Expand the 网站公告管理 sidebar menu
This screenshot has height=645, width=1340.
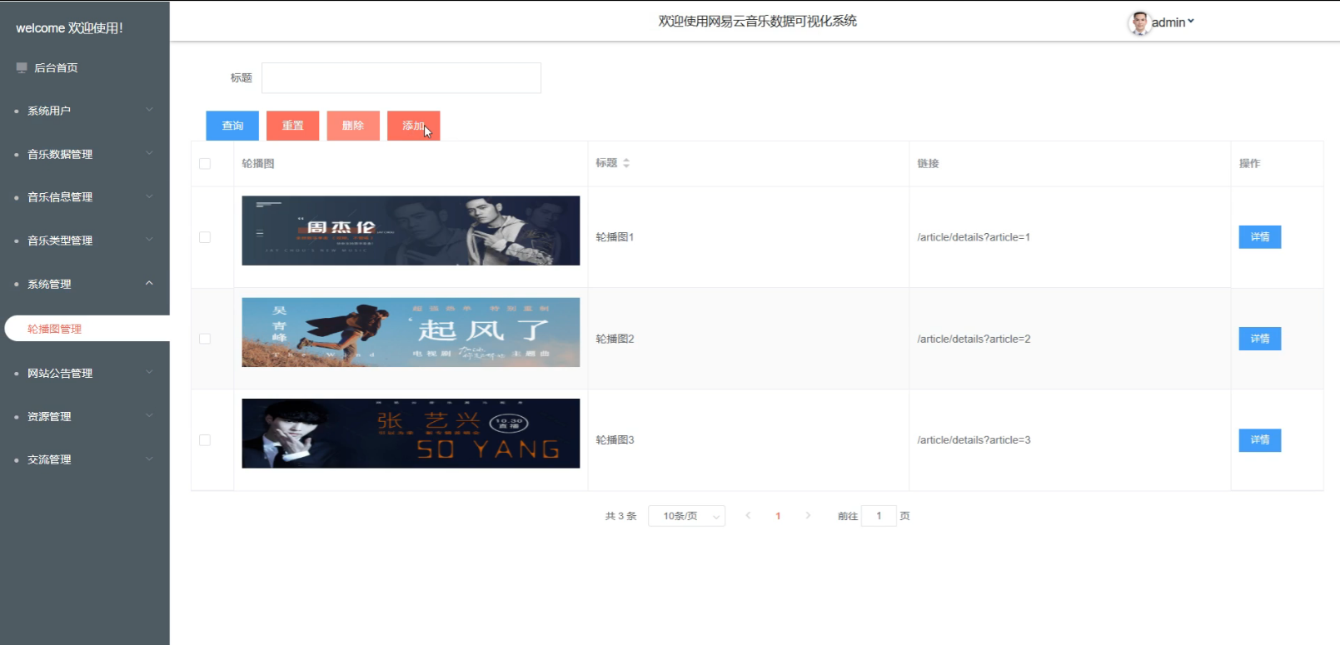click(x=85, y=373)
